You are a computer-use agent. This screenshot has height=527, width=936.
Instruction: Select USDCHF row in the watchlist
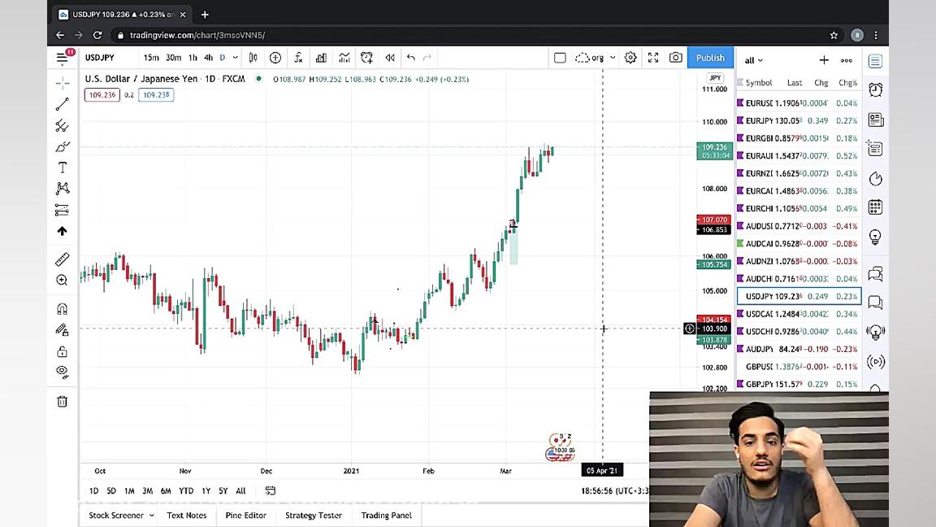(799, 332)
